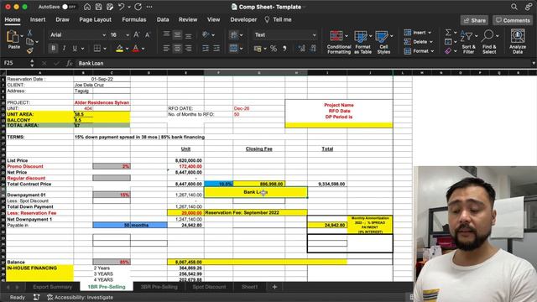Viewport: 537px width, 302px height.
Task: Toggle Underline formatting
Action: click(x=75, y=49)
